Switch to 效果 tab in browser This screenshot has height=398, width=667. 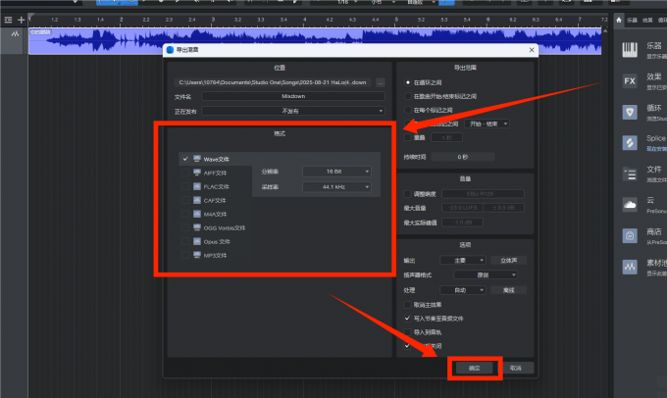point(647,20)
